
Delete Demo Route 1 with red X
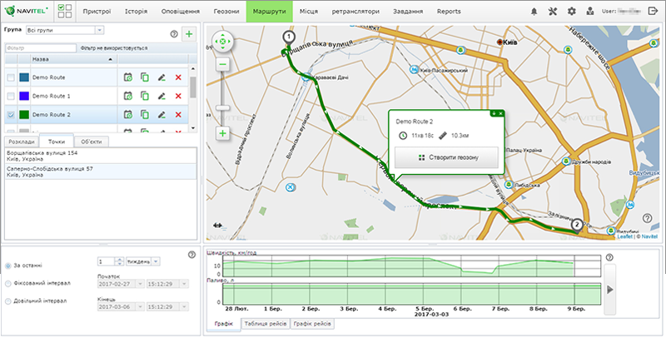pos(178,96)
